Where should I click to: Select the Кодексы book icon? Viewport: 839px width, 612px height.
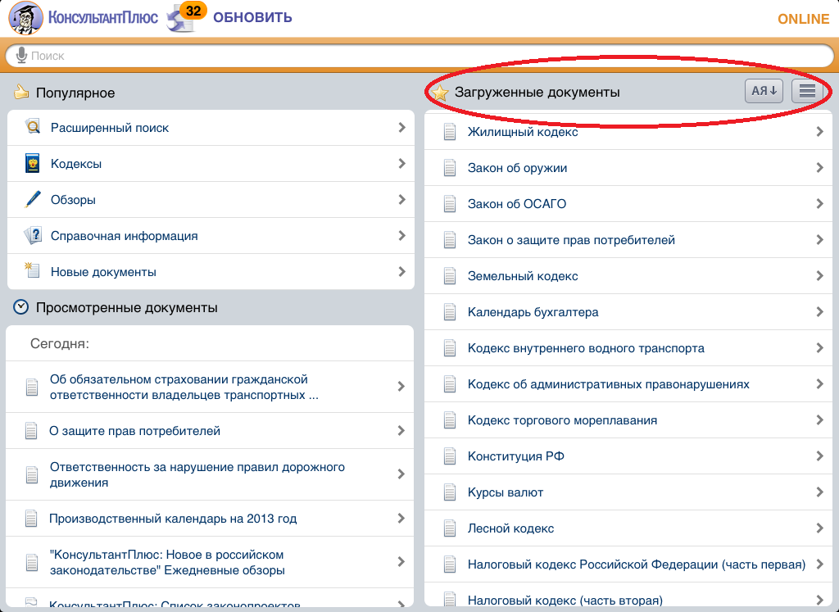pyautogui.click(x=33, y=163)
